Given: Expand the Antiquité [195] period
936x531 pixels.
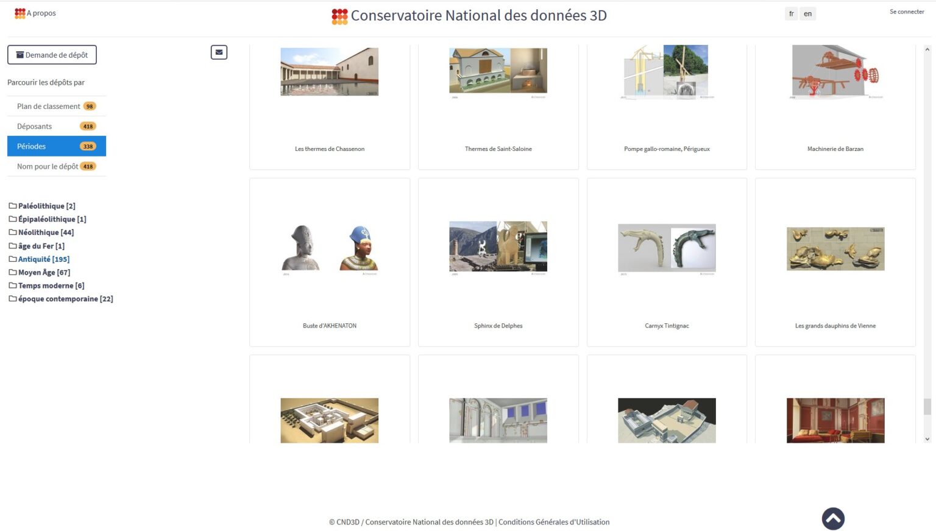Looking at the screenshot, I should tap(43, 259).
